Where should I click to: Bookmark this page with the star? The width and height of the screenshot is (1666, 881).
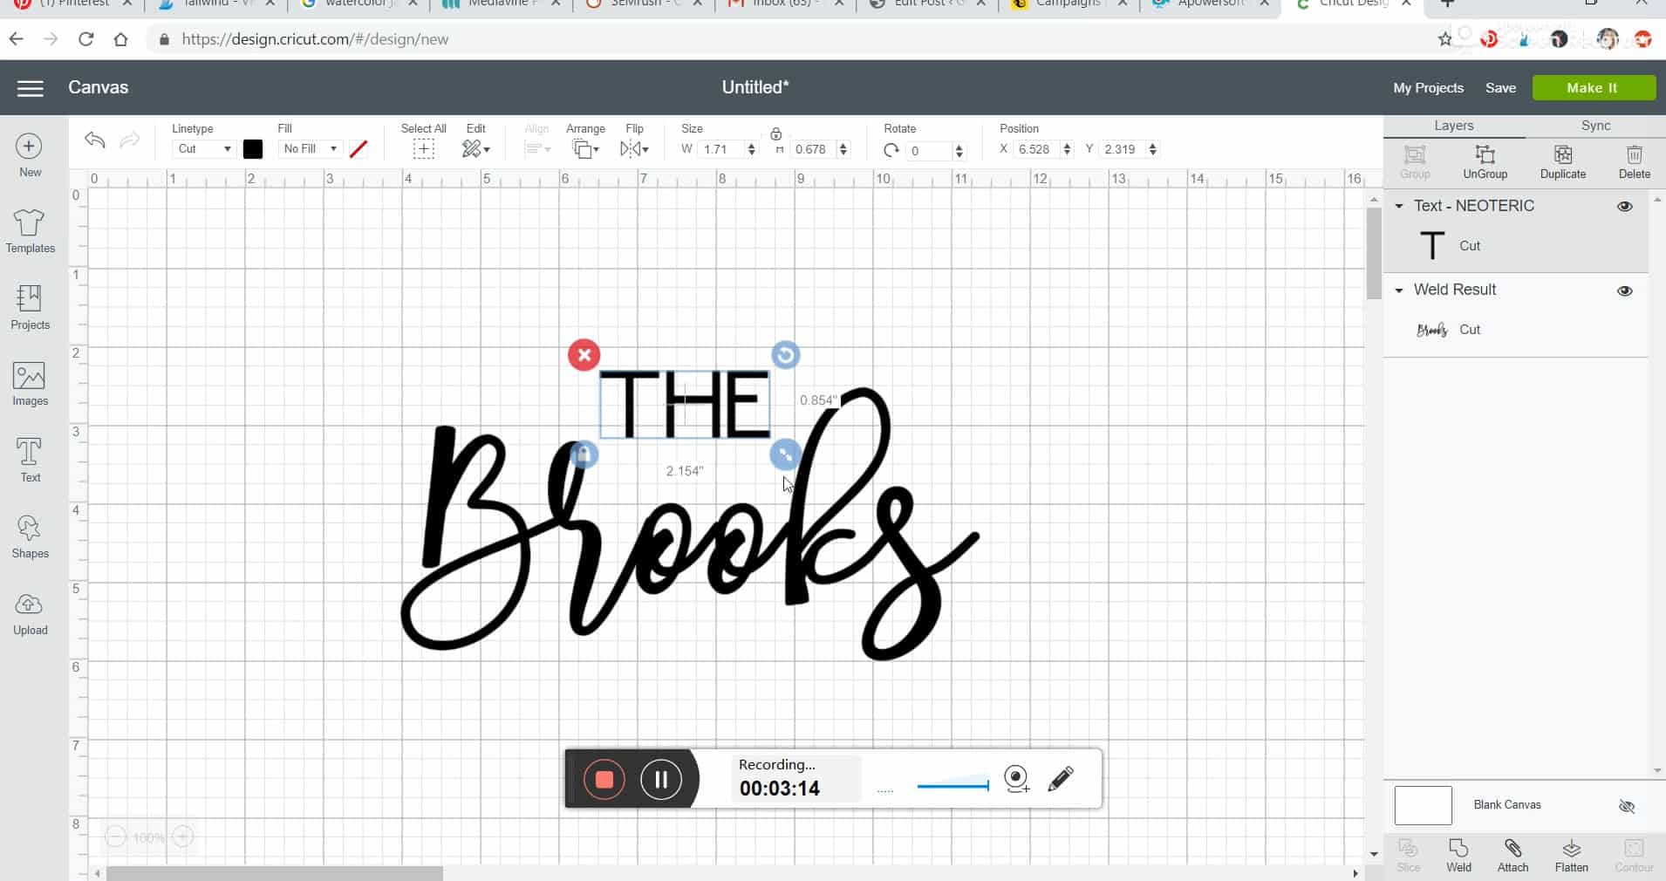coord(1444,39)
